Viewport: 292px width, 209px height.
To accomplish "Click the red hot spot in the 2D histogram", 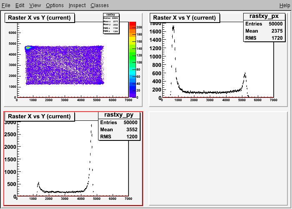I will (x=28, y=48).
